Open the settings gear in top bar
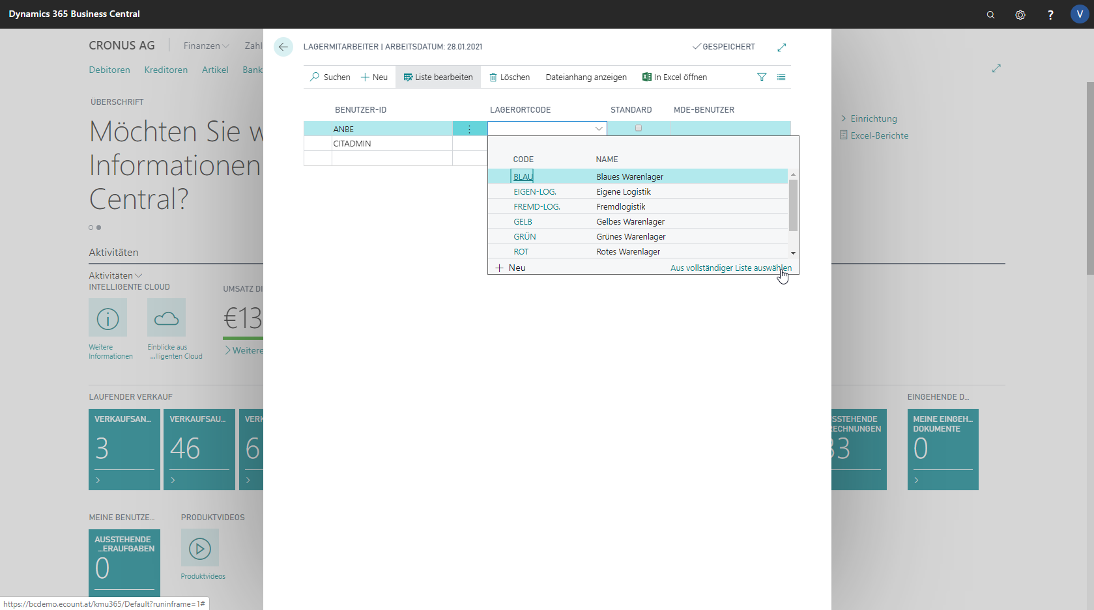 pos(1020,14)
